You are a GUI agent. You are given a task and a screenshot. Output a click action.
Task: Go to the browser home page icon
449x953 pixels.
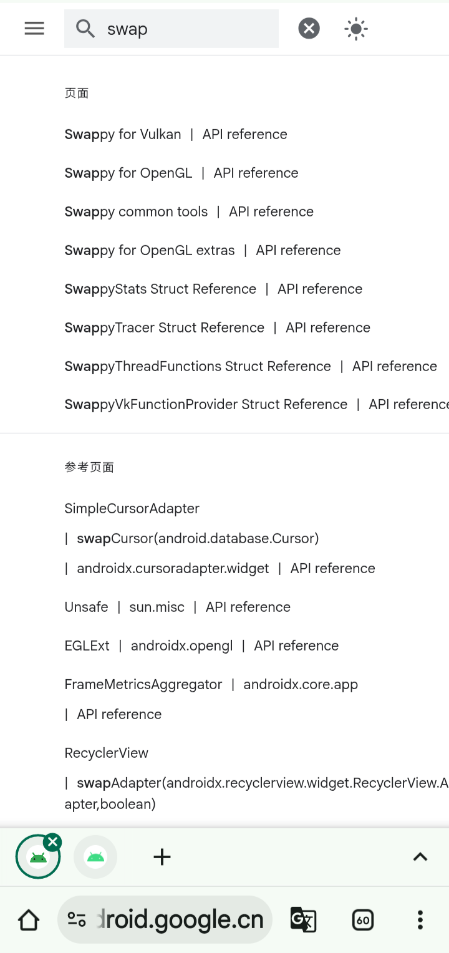[x=29, y=920]
